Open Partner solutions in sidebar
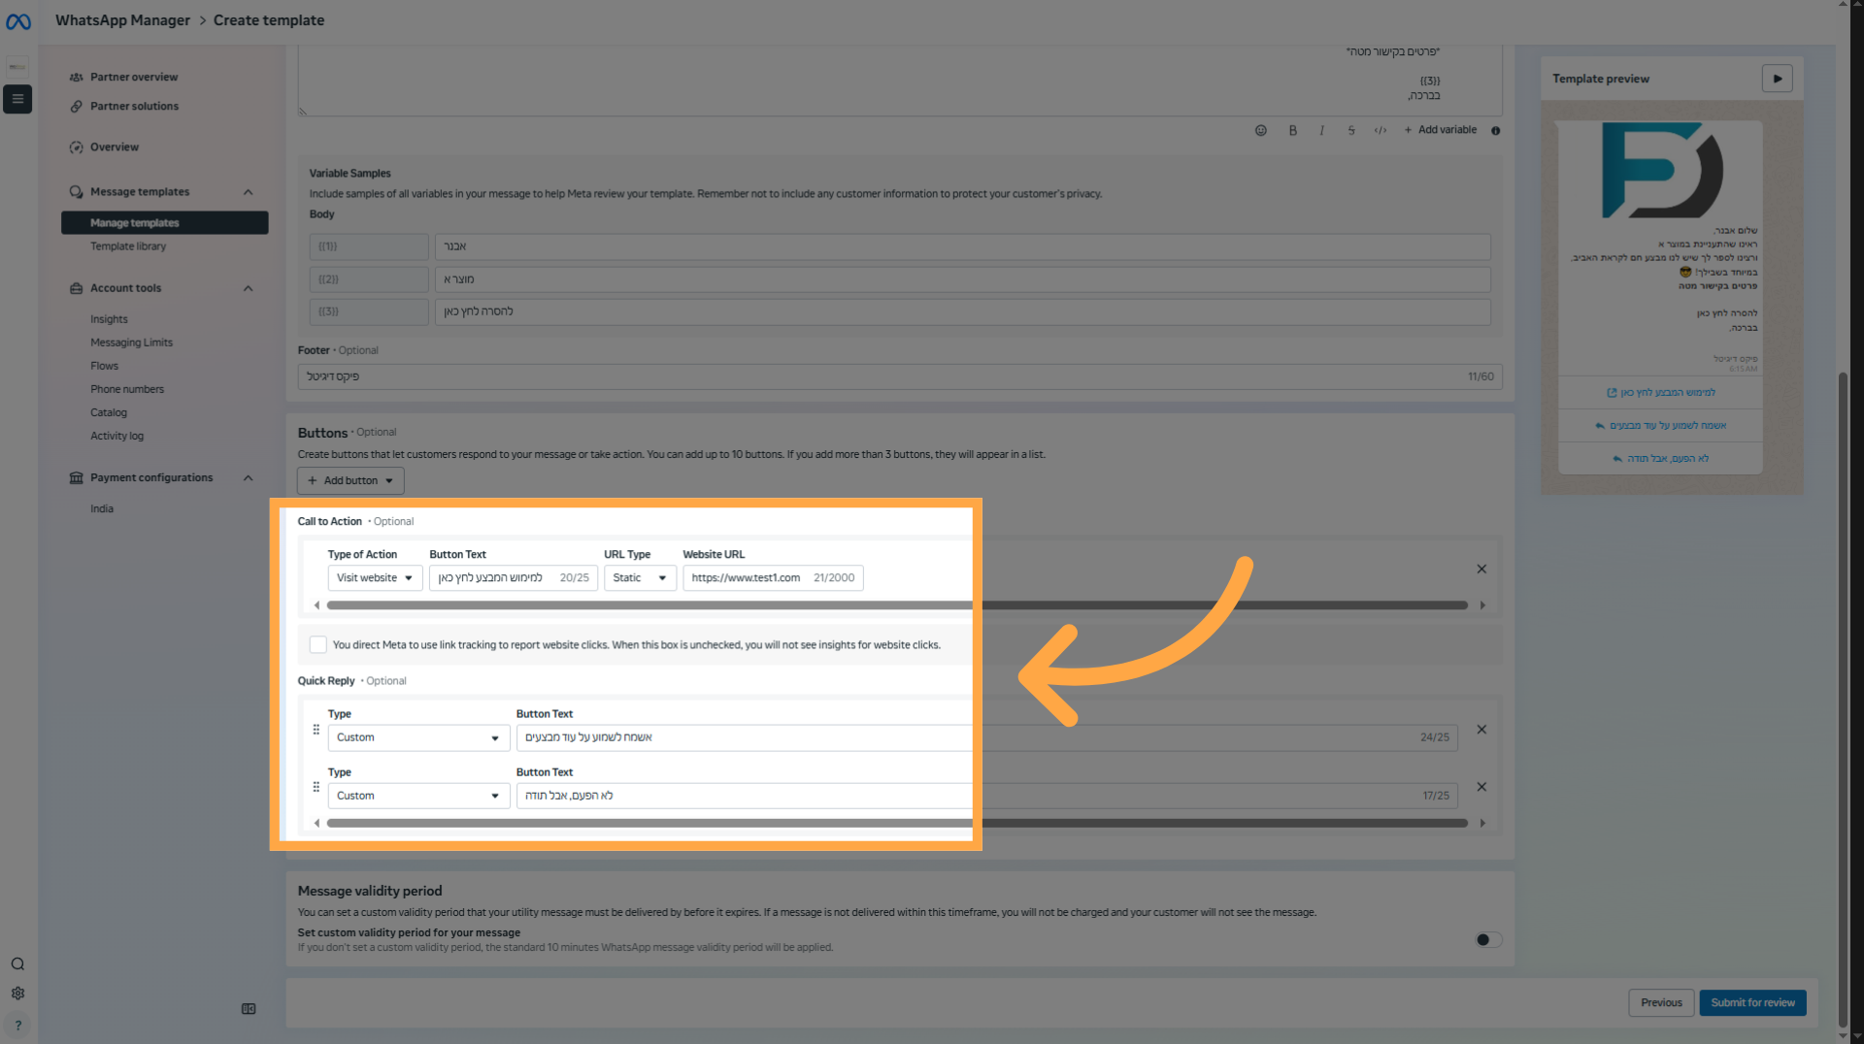 click(134, 107)
